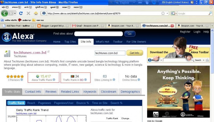Click the forward navigation arrow
Screen dimensions: 214x122
pyautogui.click(x=11, y=13)
